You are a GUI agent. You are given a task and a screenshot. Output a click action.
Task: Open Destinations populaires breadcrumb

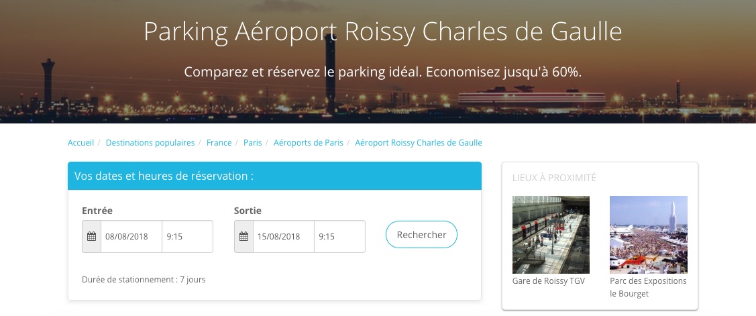(150, 143)
